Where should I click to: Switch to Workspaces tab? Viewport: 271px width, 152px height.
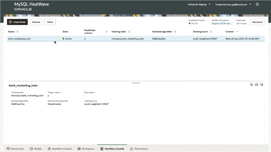86,149
